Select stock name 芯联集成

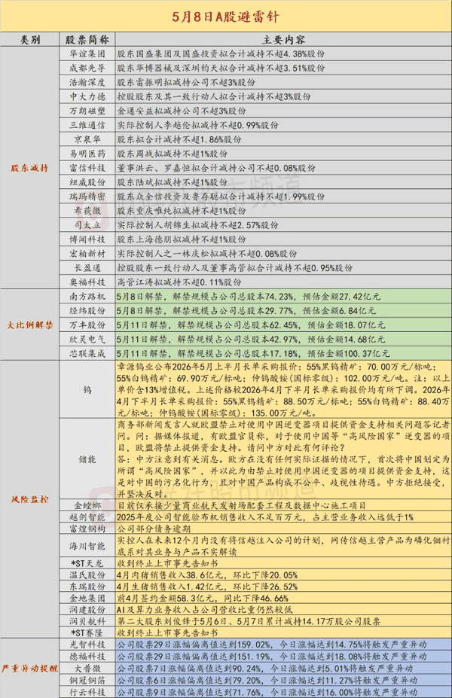tap(87, 353)
